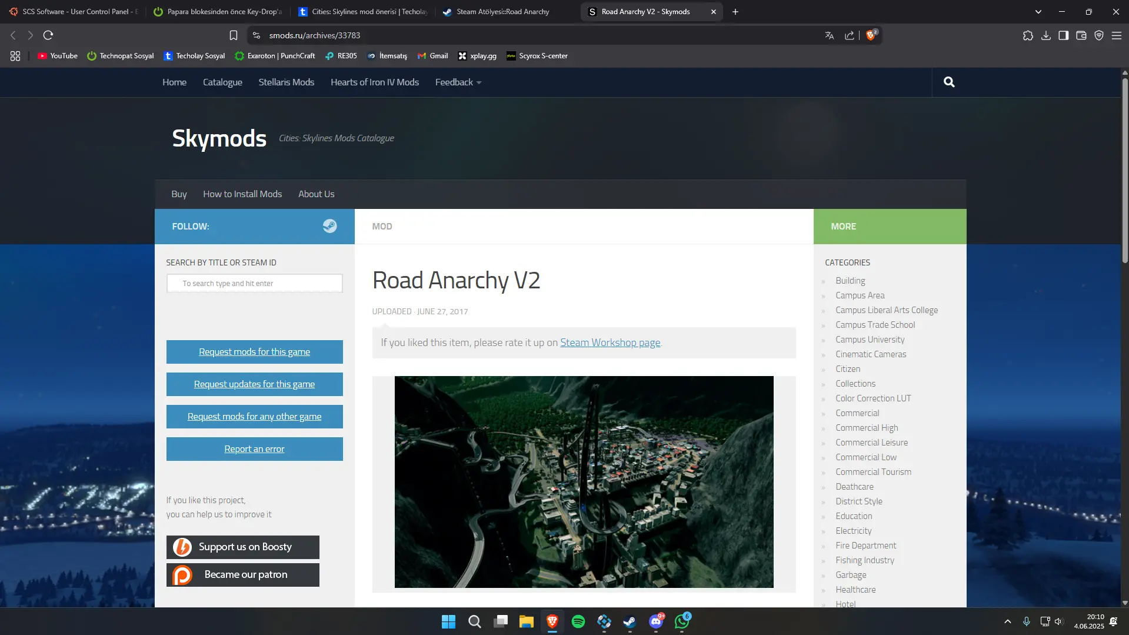Open File Explorer from the taskbar
This screenshot has width=1129, height=635.
[526, 621]
